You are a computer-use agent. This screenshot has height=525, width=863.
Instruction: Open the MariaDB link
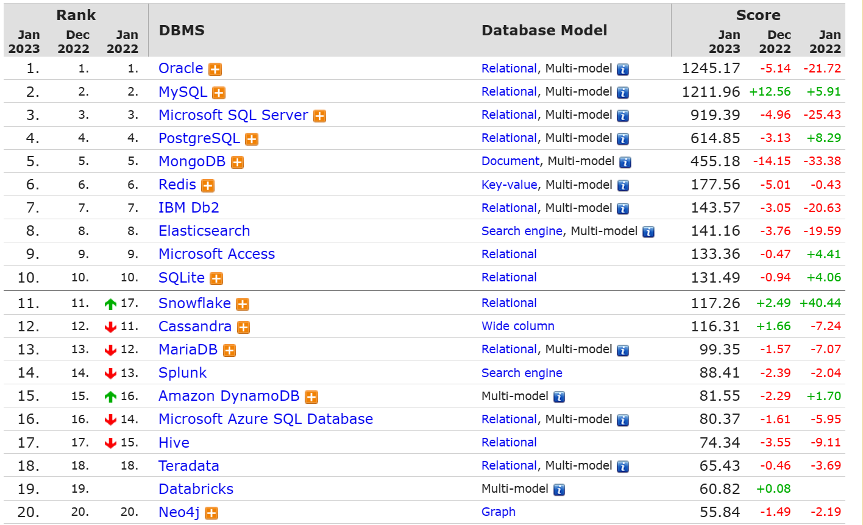(188, 350)
